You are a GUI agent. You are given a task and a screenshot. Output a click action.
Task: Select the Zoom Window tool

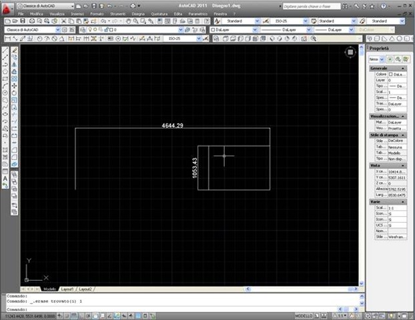[143, 21]
